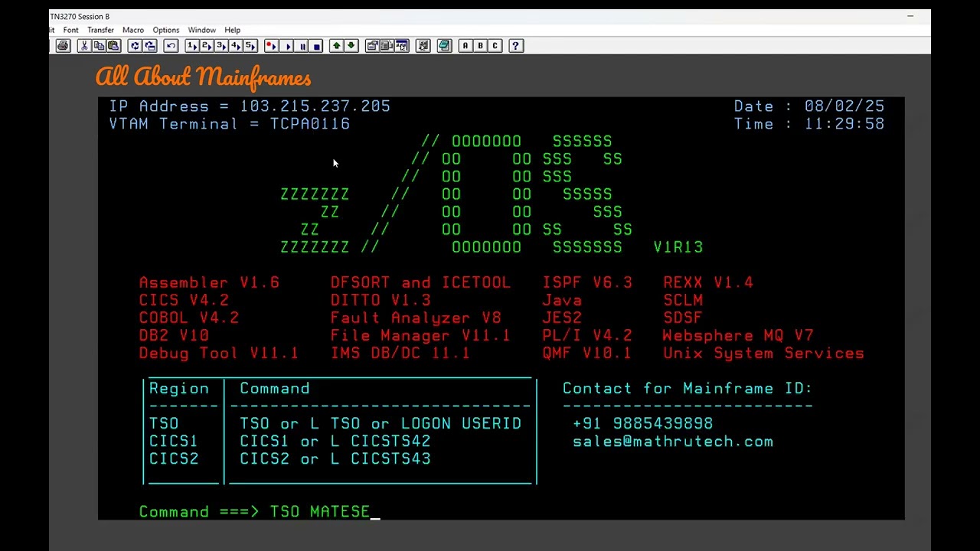Click the 'File Manager V11.1' text

pyautogui.click(x=420, y=335)
